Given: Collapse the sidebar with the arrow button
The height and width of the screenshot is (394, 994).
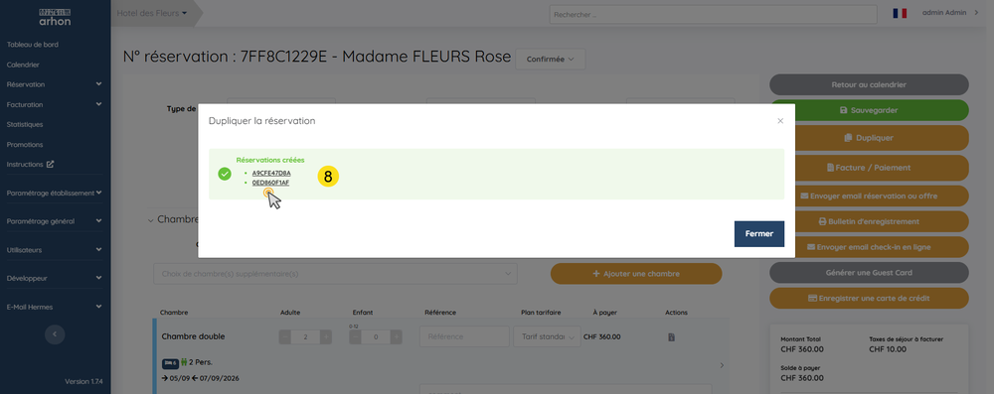Looking at the screenshot, I should point(55,333).
